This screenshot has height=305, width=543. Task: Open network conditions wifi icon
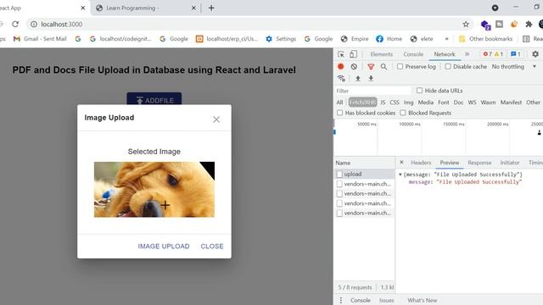341,79
